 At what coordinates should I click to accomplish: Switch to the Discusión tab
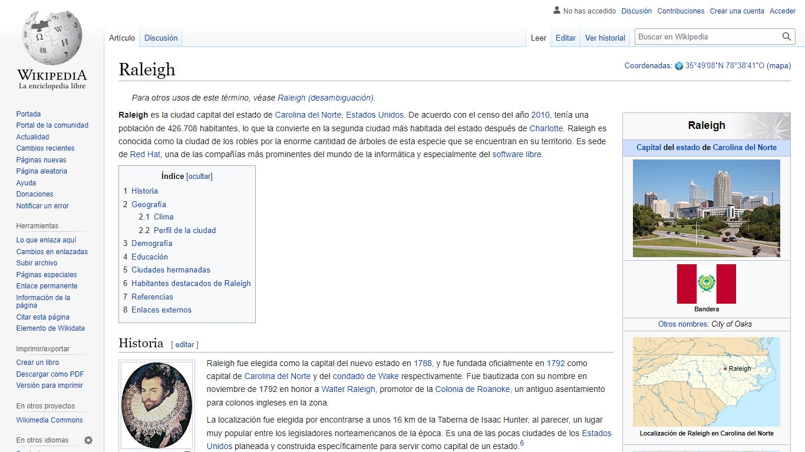(161, 38)
